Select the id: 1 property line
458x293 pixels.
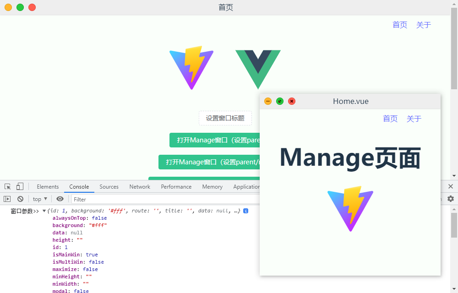point(60,247)
